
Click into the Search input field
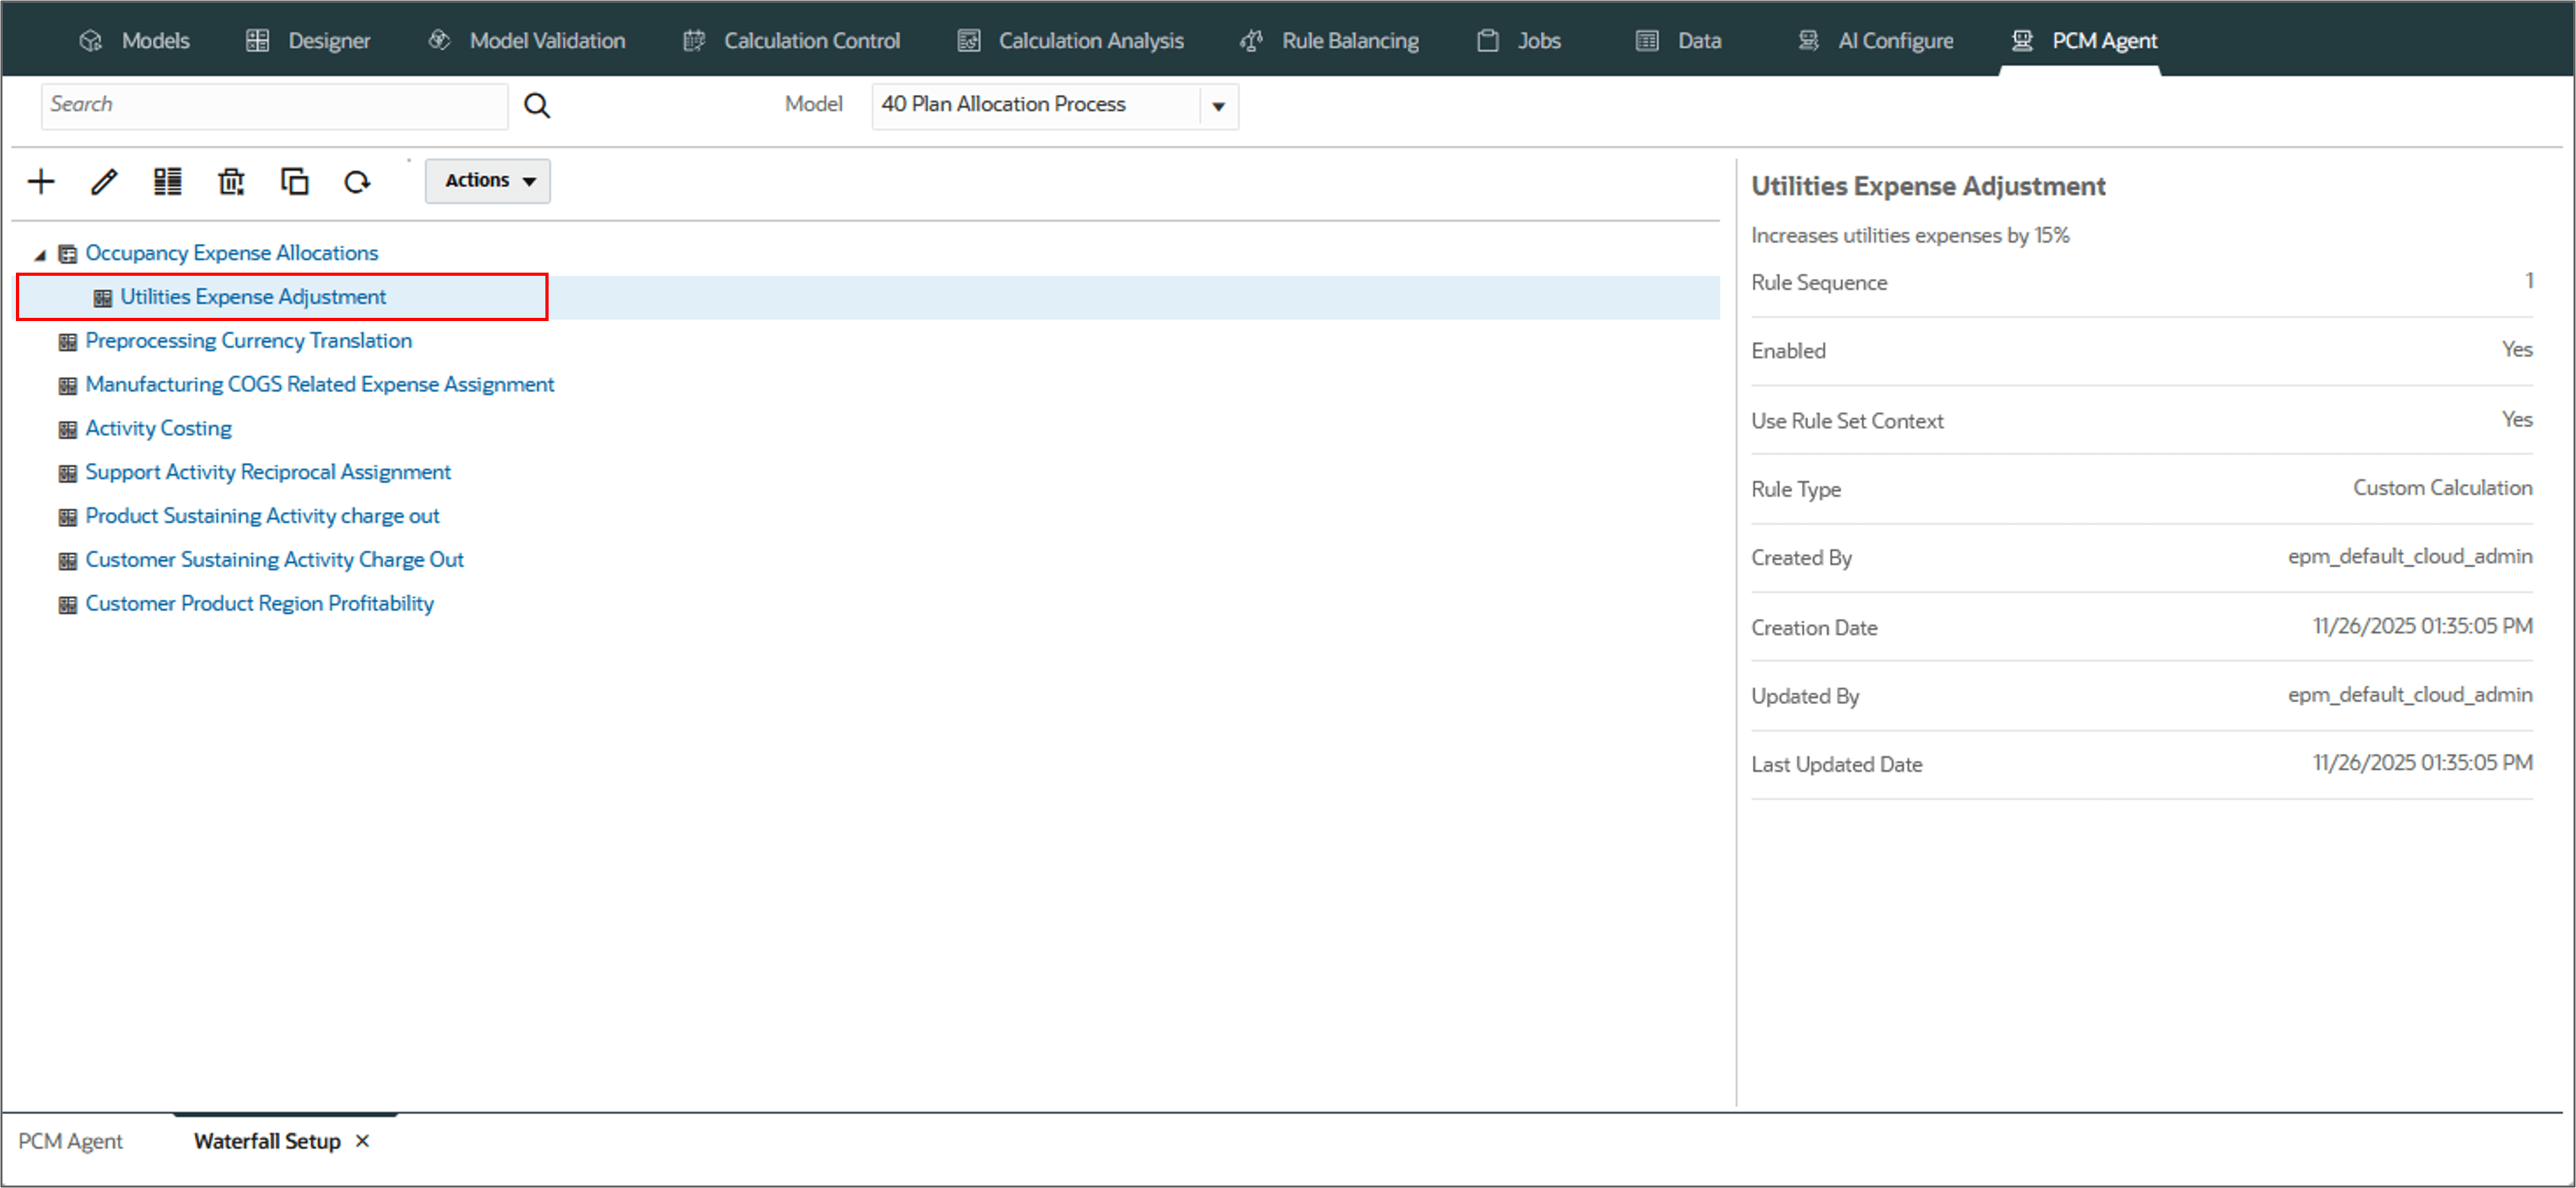click(x=273, y=105)
